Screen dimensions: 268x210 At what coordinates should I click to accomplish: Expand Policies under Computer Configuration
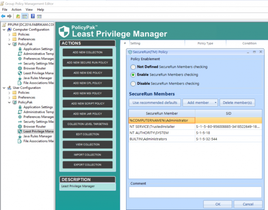(x=9, y=34)
